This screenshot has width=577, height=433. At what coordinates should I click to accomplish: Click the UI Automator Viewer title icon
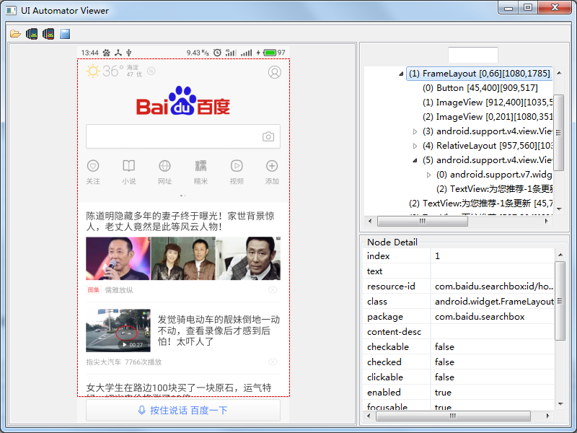point(11,10)
